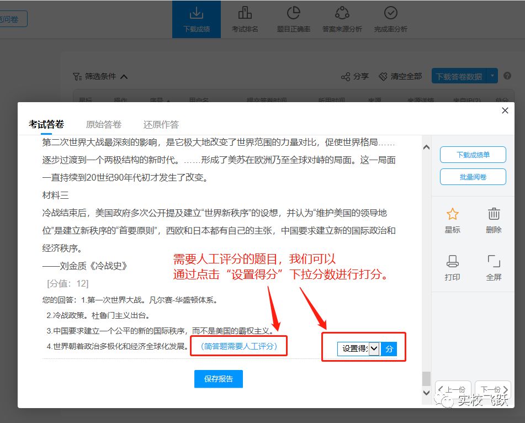
Task: Open the 设置得分 score dropdown
Action: coord(374,349)
